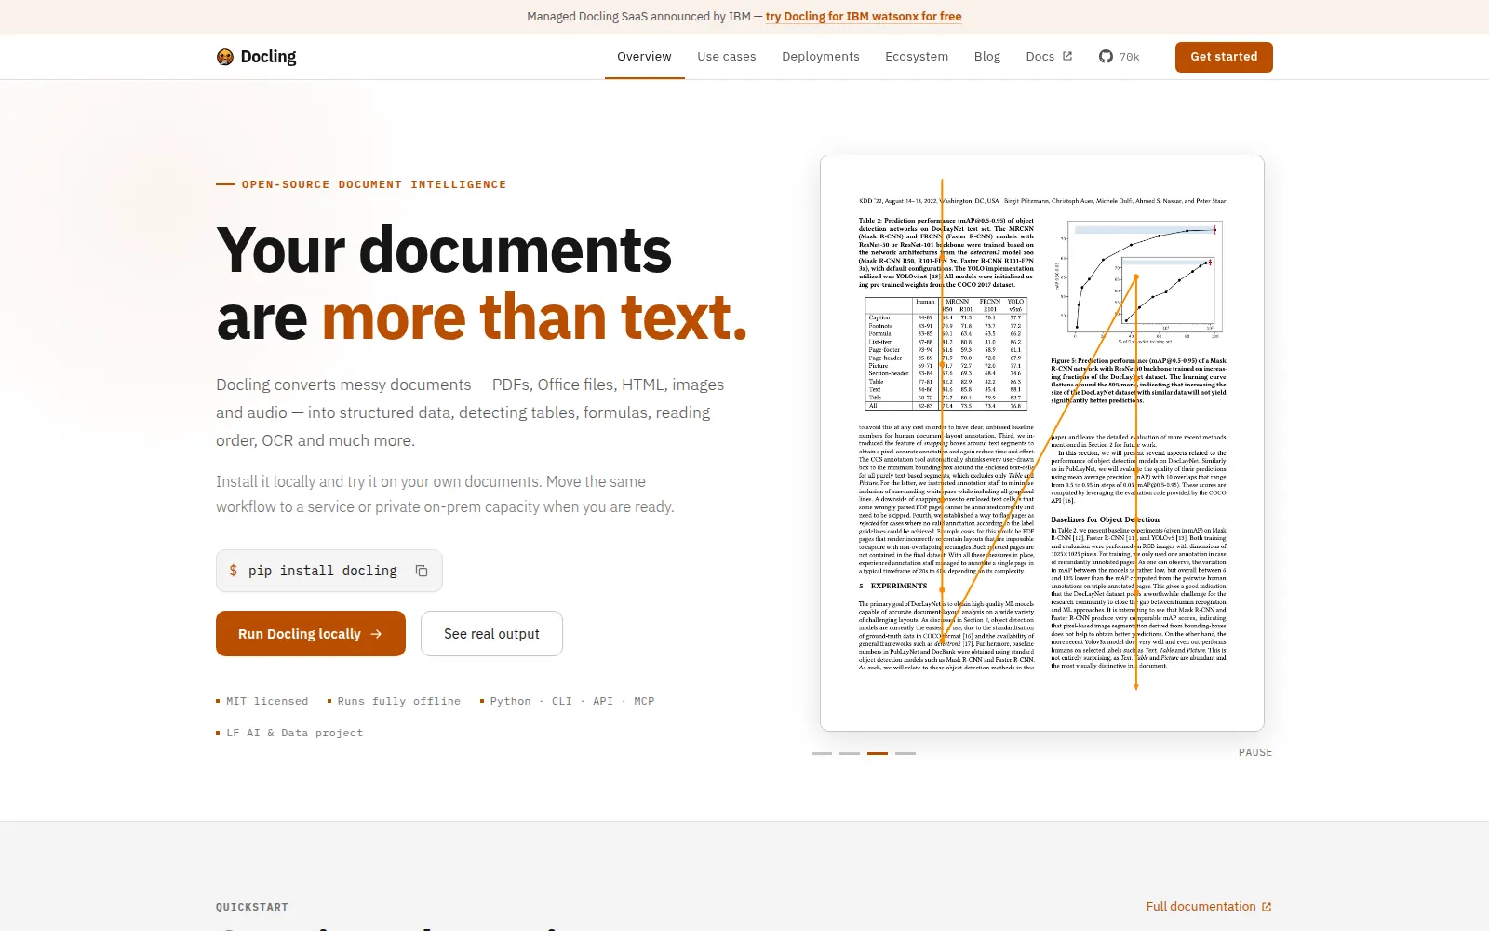Viewport: 1489px width, 931px height.
Task: Select Ecosystem in top navigation
Action: tap(917, 57)
